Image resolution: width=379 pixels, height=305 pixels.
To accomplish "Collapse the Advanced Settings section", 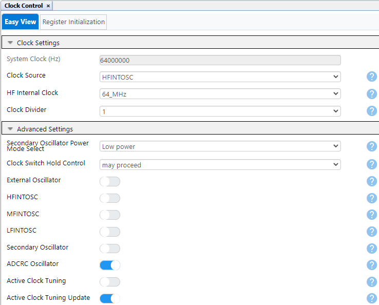I will (x=10, y=129).
